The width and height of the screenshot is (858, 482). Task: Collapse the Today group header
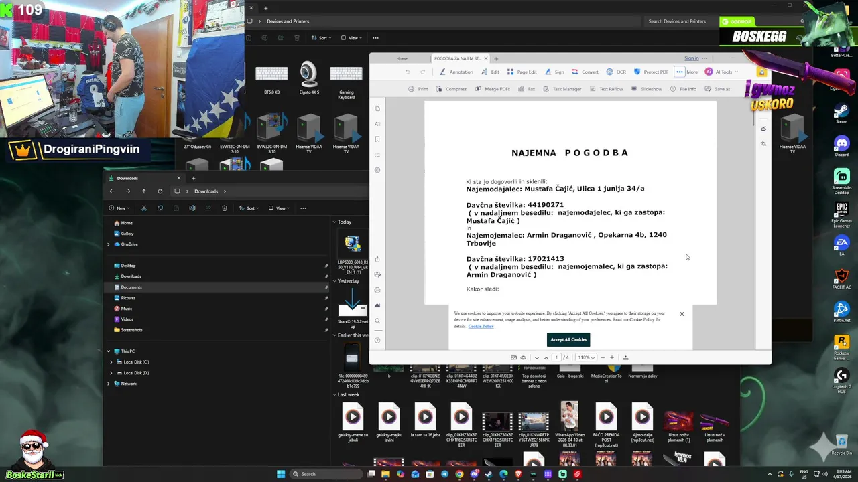tap(334, 222)
